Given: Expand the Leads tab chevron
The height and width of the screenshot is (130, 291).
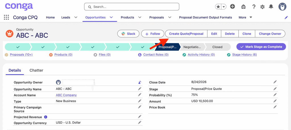Looking at the screenshot, I should click(x=76, y=17).
